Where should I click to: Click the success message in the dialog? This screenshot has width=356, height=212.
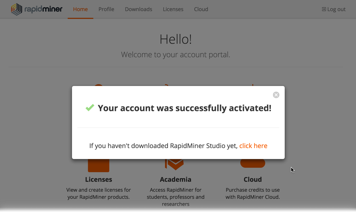[x=185, y=108]
